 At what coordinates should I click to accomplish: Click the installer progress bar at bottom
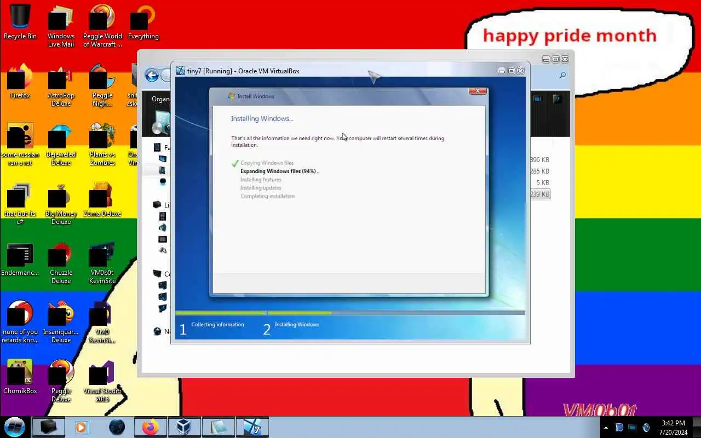[x=350, y=313]
